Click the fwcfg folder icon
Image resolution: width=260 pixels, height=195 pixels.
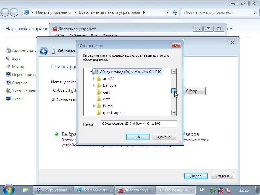(x=99, y=106)
